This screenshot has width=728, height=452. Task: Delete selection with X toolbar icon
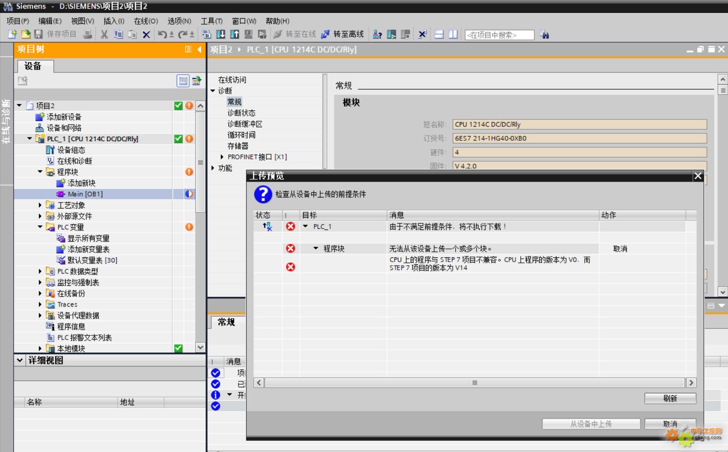pos(146,34)
